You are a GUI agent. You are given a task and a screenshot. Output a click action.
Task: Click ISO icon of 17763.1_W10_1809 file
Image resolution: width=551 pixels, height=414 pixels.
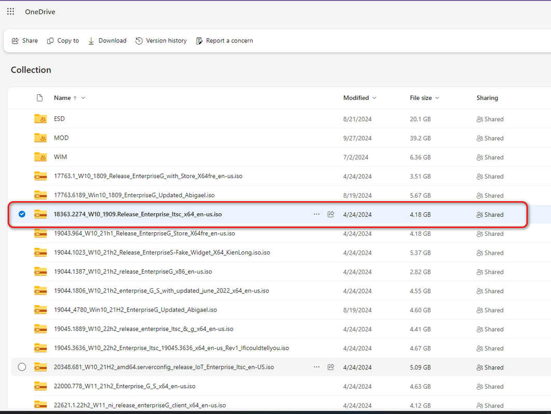(x=40, y=176)
